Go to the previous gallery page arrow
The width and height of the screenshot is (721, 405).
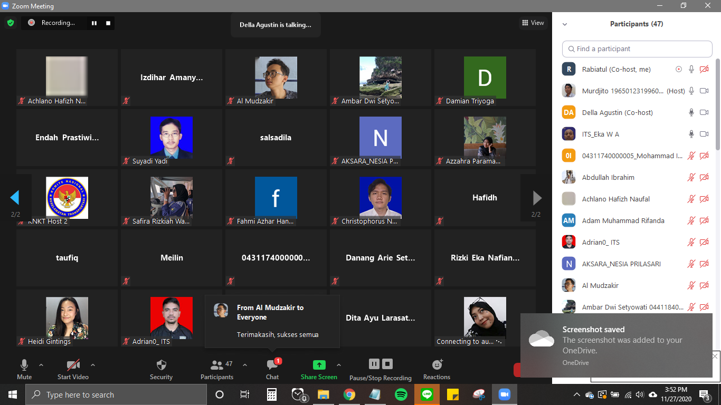[x=15, y=198]
